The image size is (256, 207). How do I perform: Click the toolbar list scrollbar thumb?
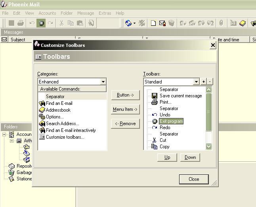pyautogui.click(x=209, y=112)
